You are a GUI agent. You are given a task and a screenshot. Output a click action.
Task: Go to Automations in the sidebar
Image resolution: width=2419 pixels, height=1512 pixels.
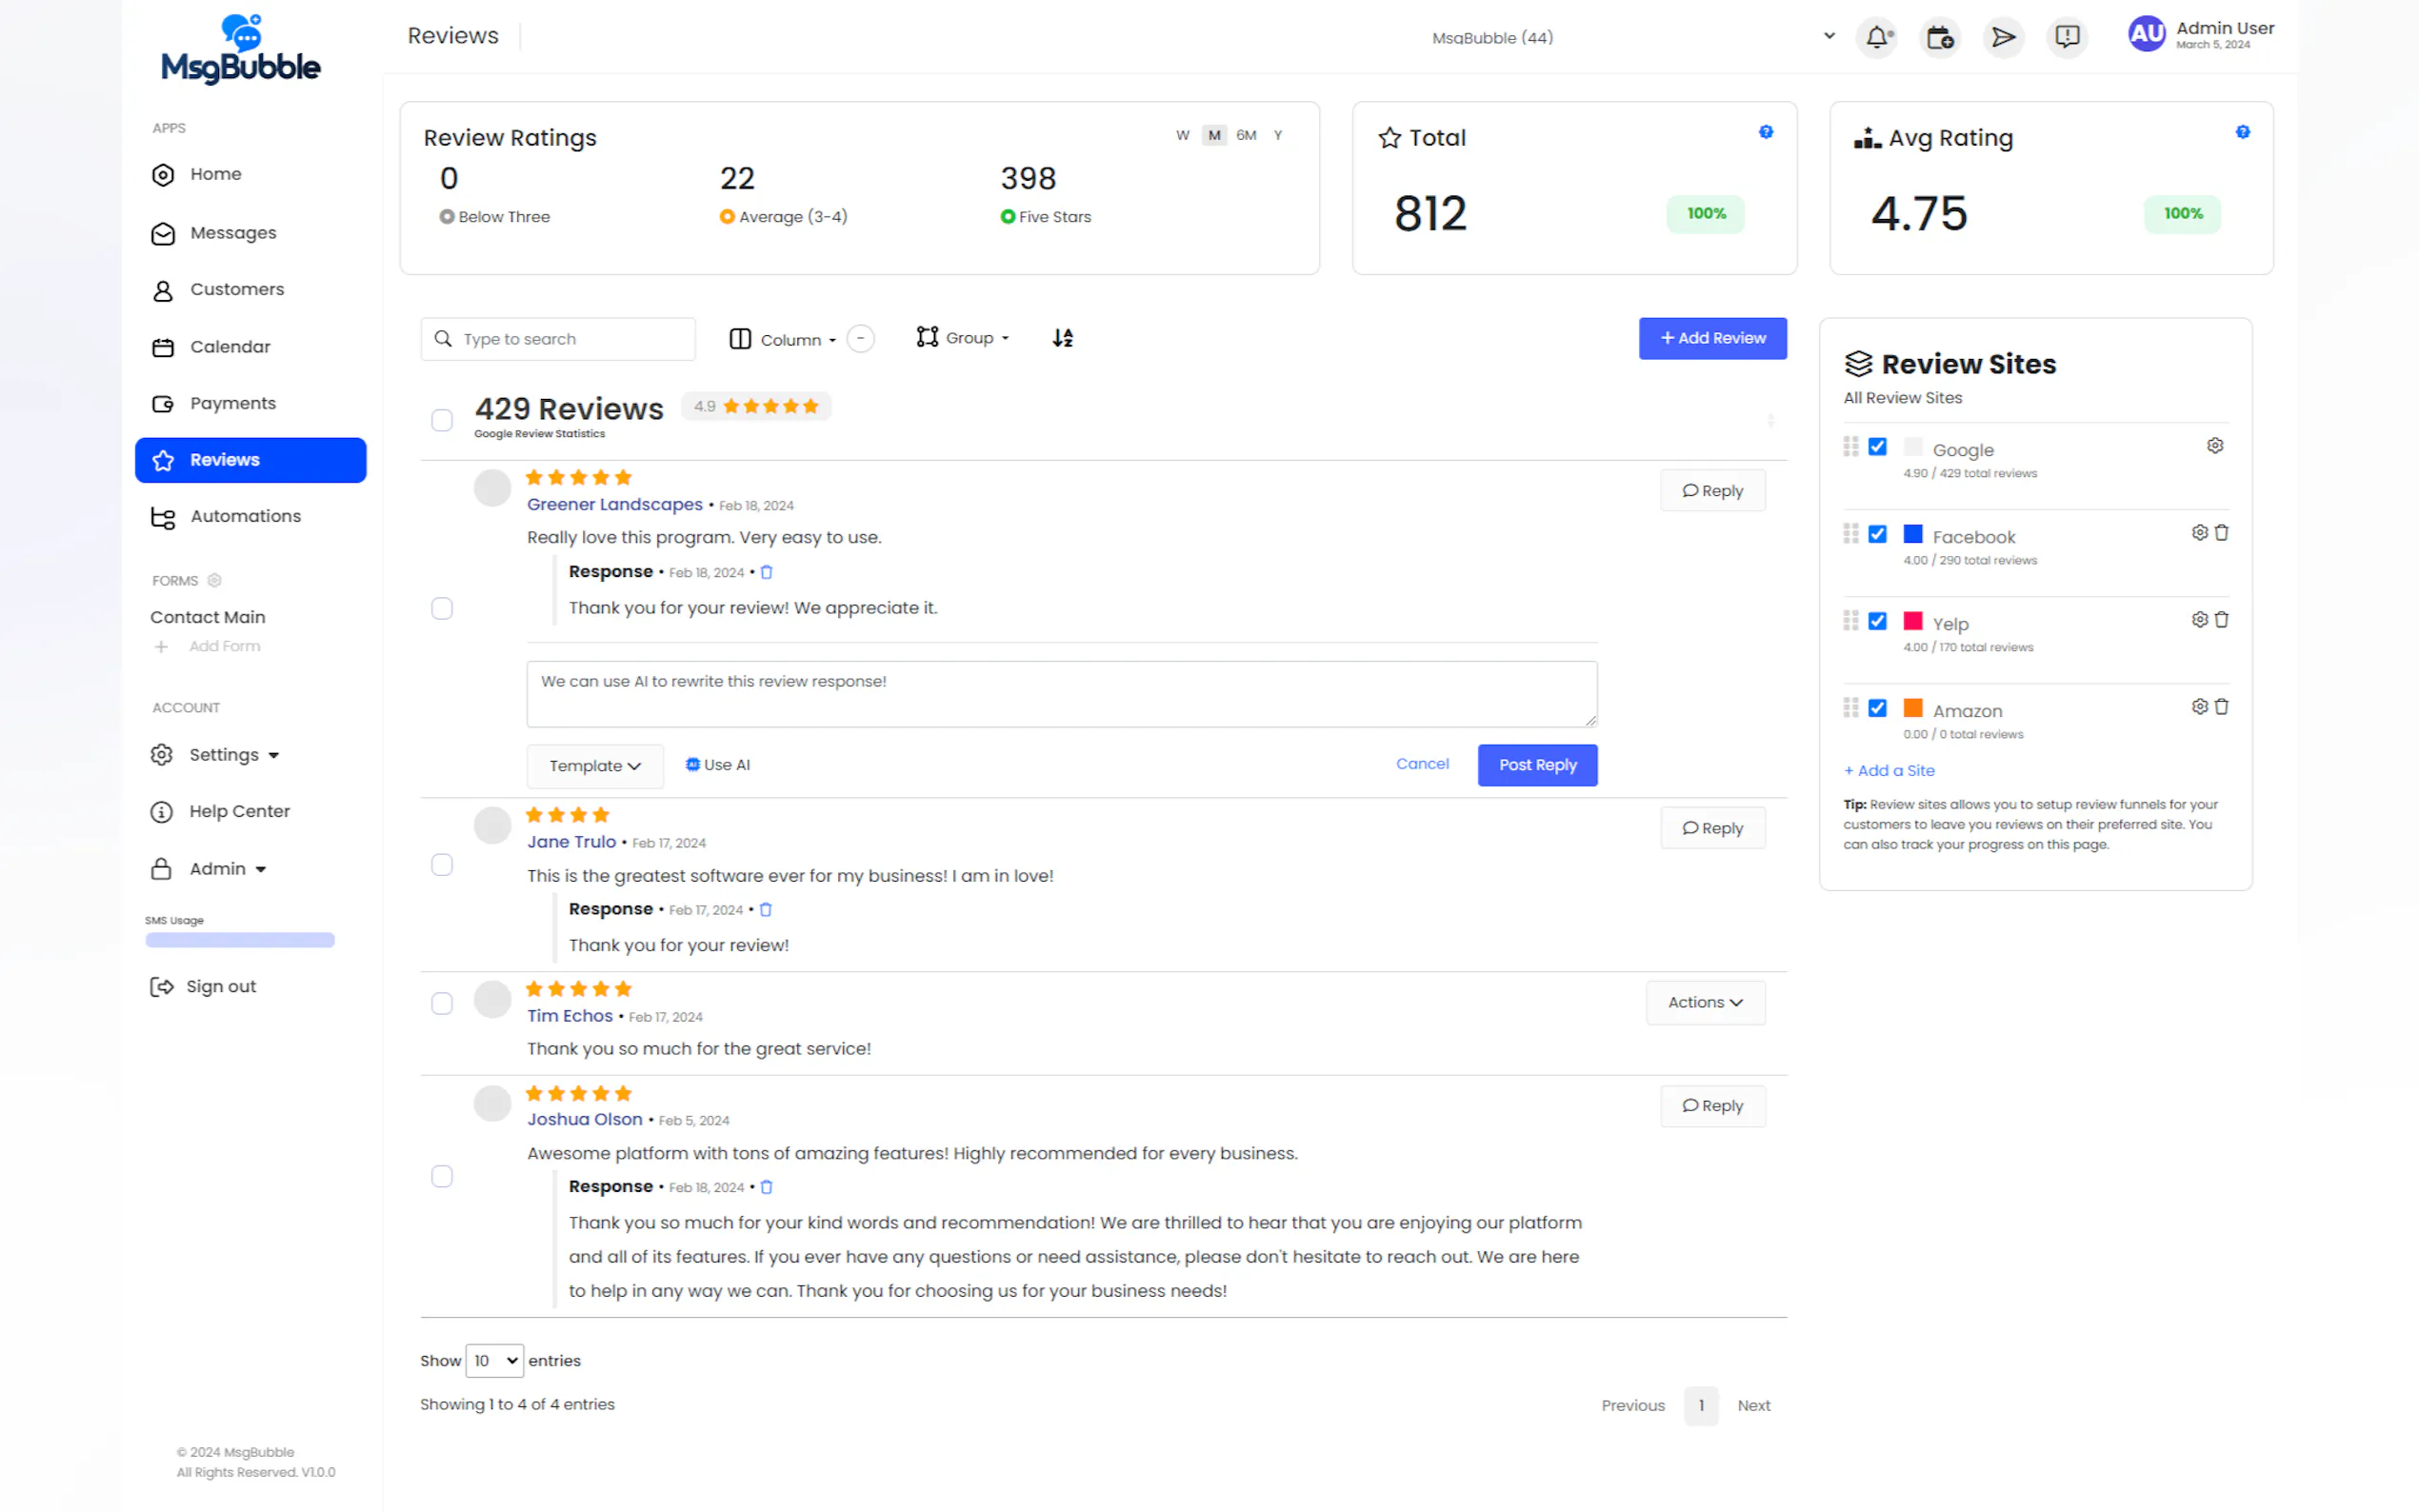coord(245,516)
